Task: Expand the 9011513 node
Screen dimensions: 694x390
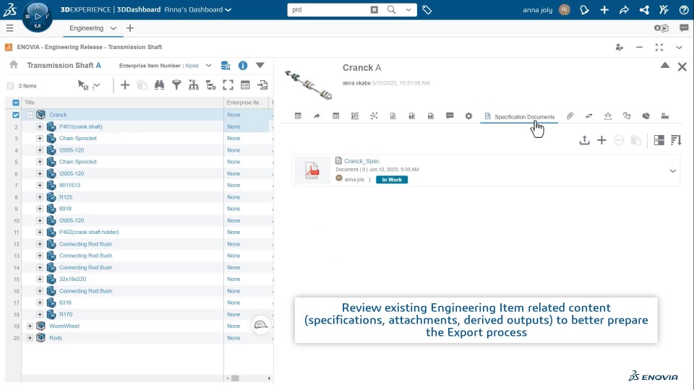Action: pyautogui.click(x=39, y=186)
